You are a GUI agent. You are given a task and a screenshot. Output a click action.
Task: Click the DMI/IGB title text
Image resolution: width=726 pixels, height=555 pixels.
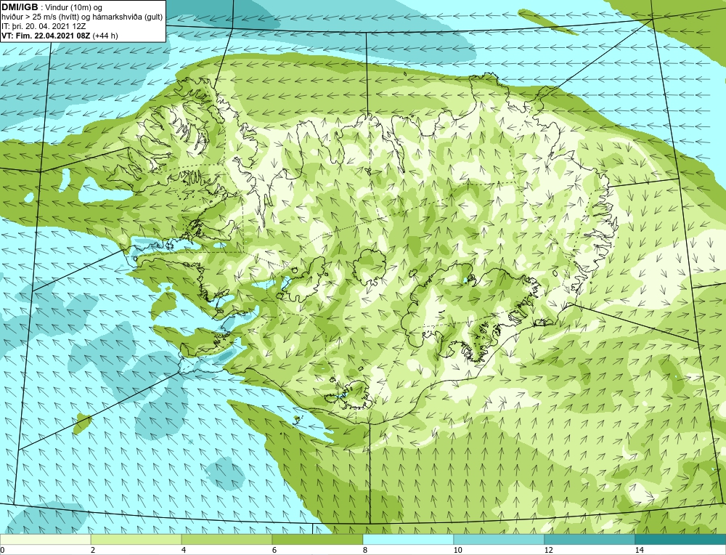point(20,7)
